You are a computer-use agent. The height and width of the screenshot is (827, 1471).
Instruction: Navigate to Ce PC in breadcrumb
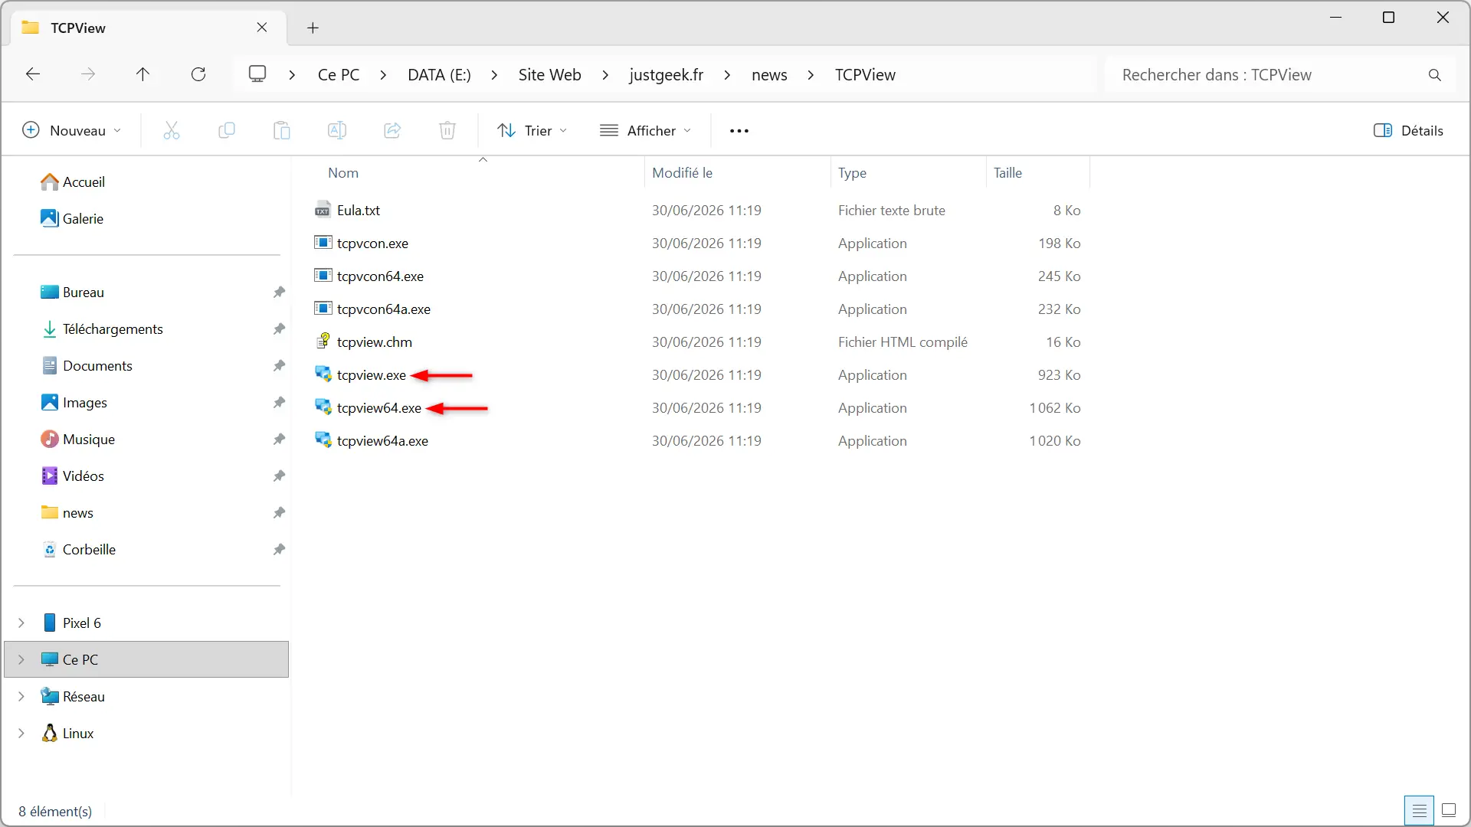[x=339, y=75]
